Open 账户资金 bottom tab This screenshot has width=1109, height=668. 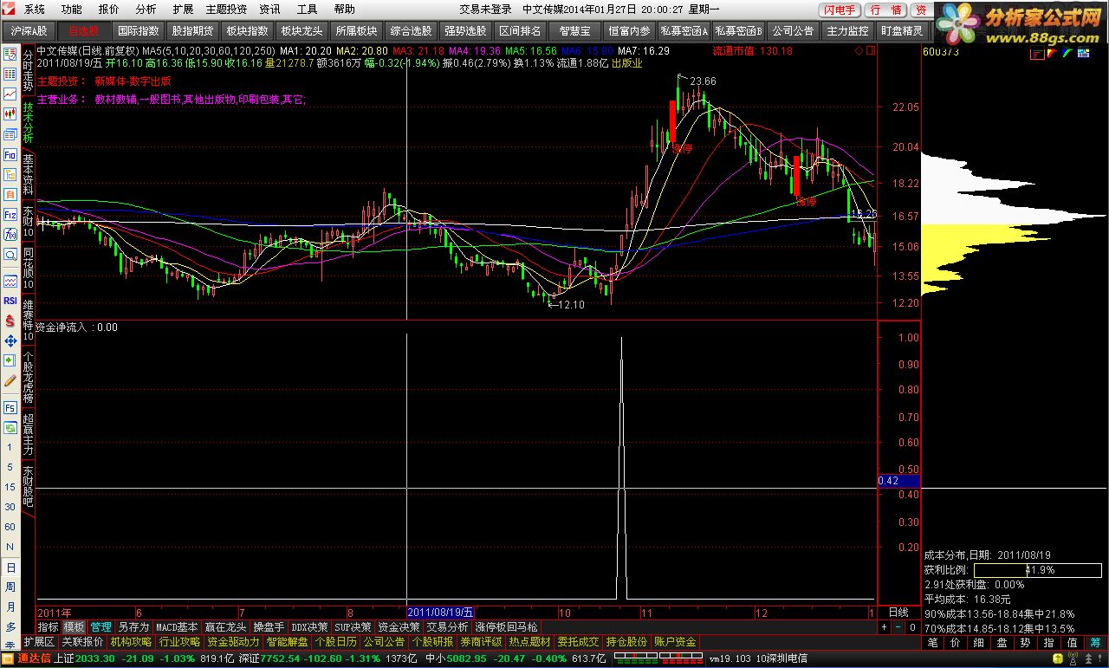(x=675, y=642)
